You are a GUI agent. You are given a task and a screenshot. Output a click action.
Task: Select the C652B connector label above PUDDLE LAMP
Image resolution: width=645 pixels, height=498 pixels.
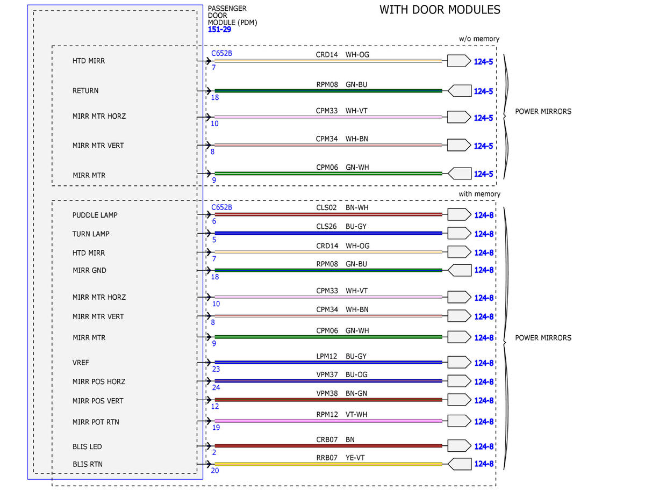[x=222, y=207]
